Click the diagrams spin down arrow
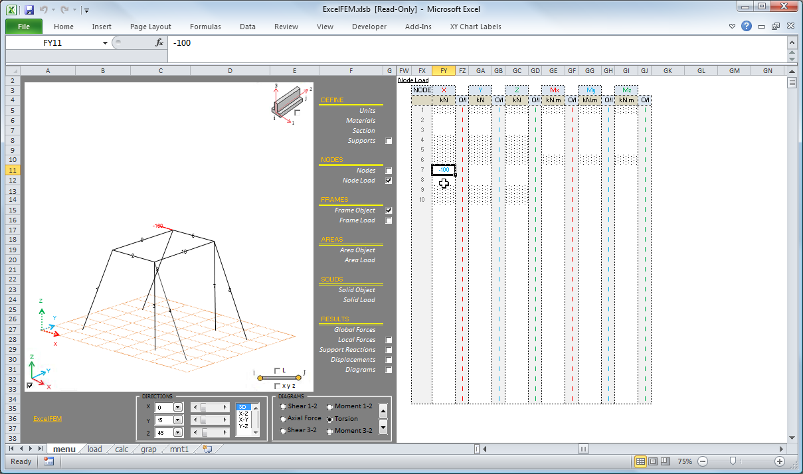The width and height of the screenshot is (803, 474). tap(383, 427)
